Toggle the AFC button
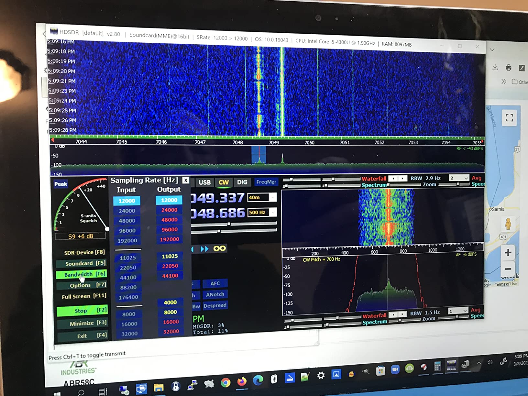 click(215, 283)
